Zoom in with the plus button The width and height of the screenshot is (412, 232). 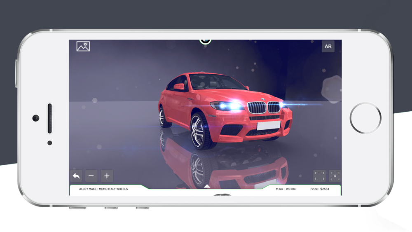point(107,176)
